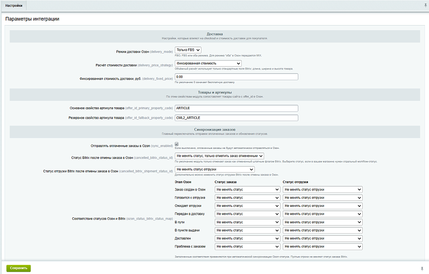
Task: Open order status dropdown for В пути
Action: (248, 222)
